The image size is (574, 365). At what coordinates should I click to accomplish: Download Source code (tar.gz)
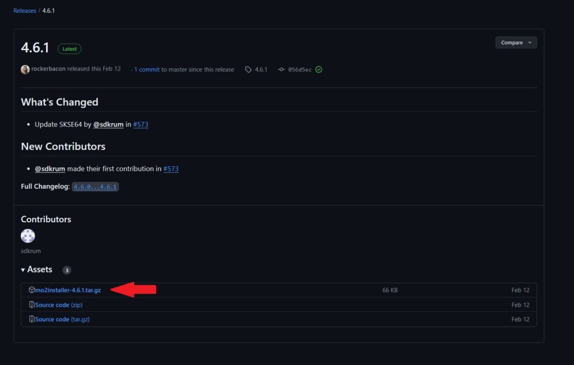pos(62,319)
